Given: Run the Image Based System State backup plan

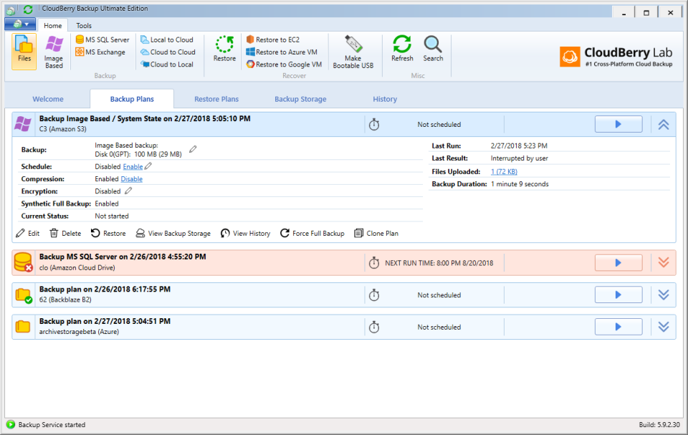Looking at the screenshot, I should pyautogui.click(x=618, y=124).
